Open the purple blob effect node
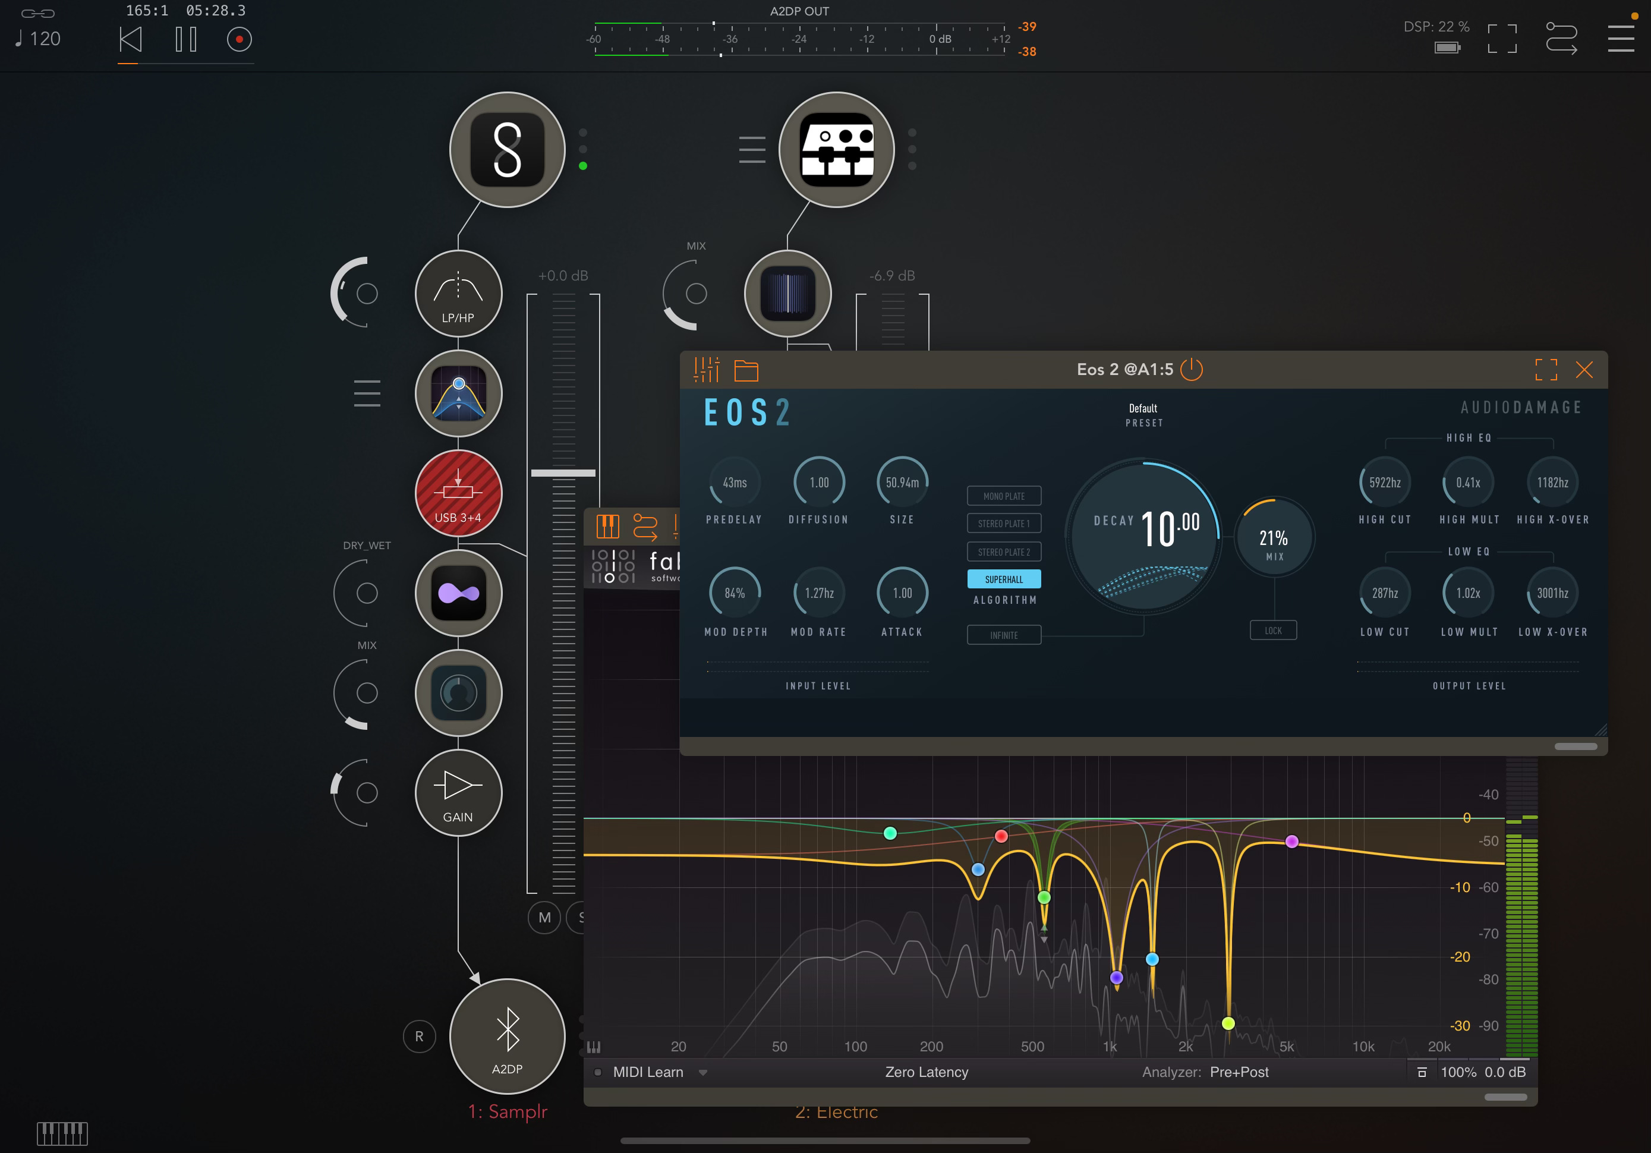Screen dimensions: 1651x1153 click(458, 593)
